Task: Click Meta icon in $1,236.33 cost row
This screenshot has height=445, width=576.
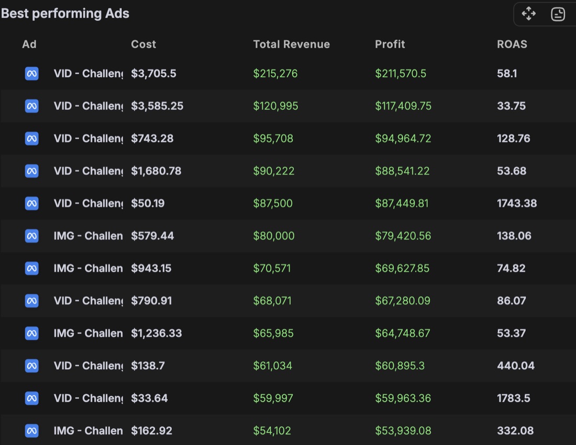Action: [31, 333]
